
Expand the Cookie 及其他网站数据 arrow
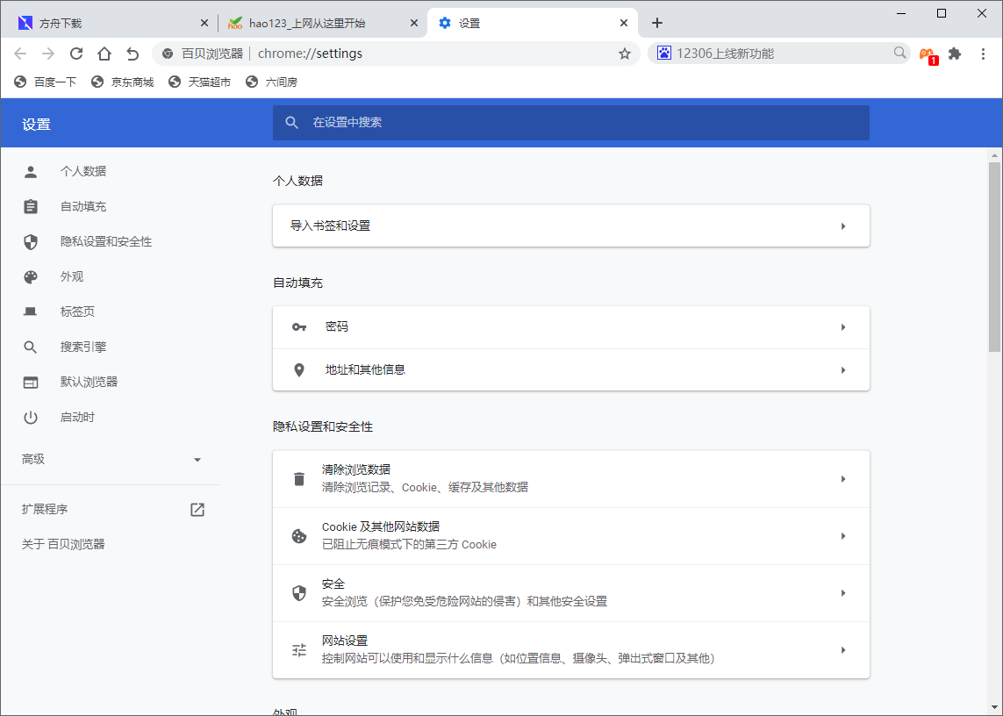tap(843, 535)
